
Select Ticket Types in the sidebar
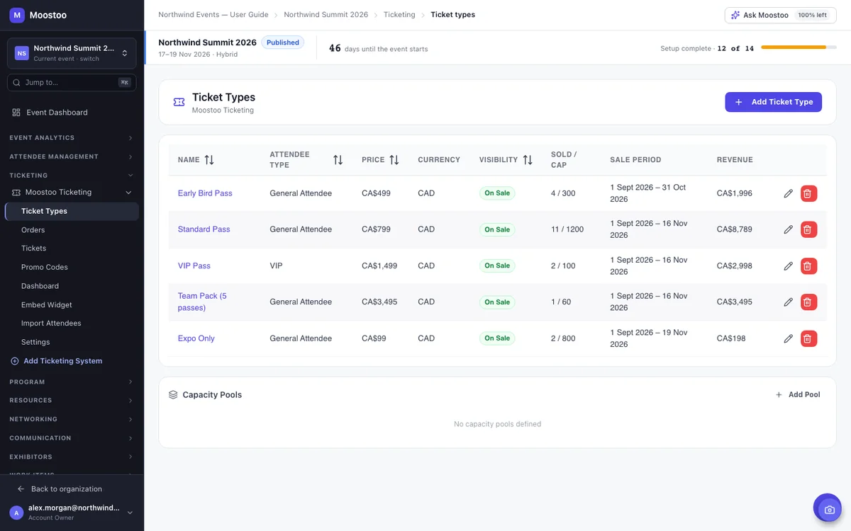(x=72, y=211)
